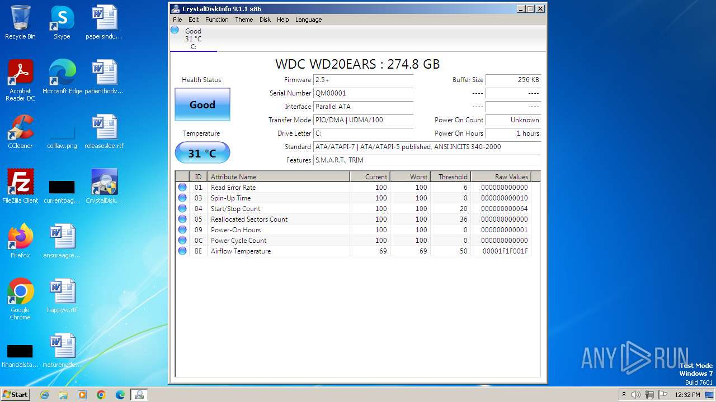Click the Raw Values column header

tap(501, 177)
